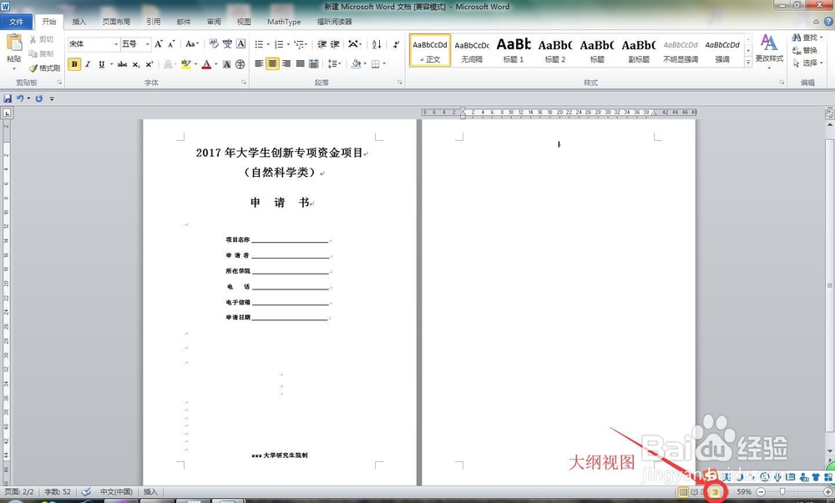Apply the 标题 1 heading style
Screen dimensions: 835x503
[514, 50]
